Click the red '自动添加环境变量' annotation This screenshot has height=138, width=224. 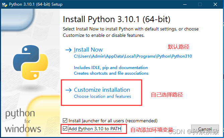[151, 130]
